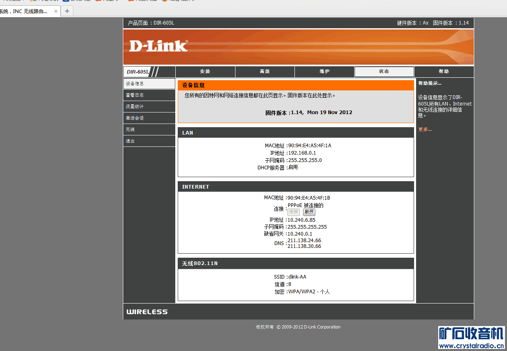
Task: Click DNS entry 211.138.30.66
Action: pos(304,246)
